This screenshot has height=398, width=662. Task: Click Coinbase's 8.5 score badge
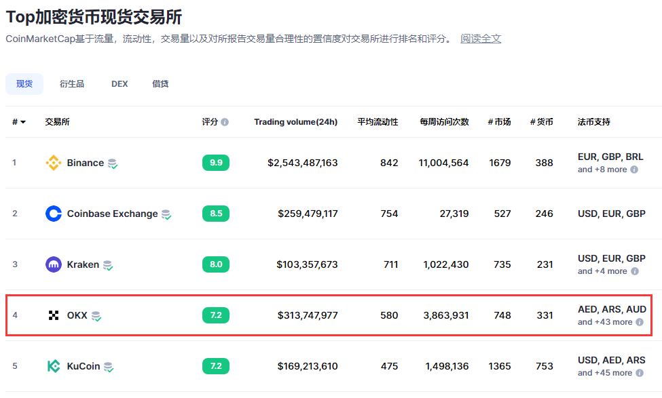tap(216, 214)
